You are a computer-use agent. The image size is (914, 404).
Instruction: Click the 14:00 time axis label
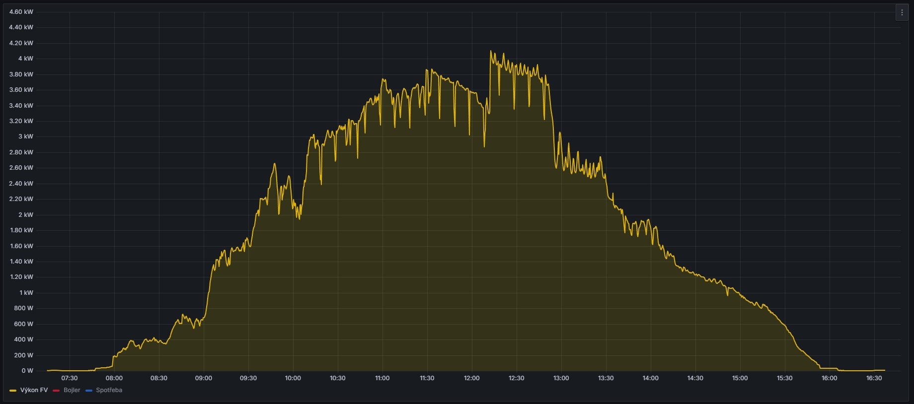650,378
